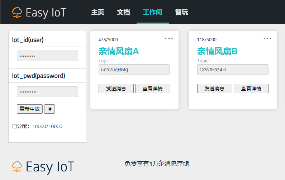Click 发送消息 on 亲情风扇B card
The width and height of the screenshot is (285, 180).
215,89
